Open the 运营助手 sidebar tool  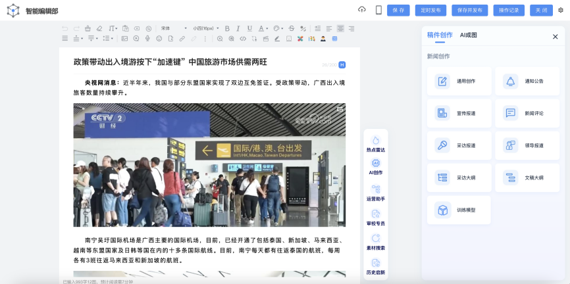coord(375,192)
